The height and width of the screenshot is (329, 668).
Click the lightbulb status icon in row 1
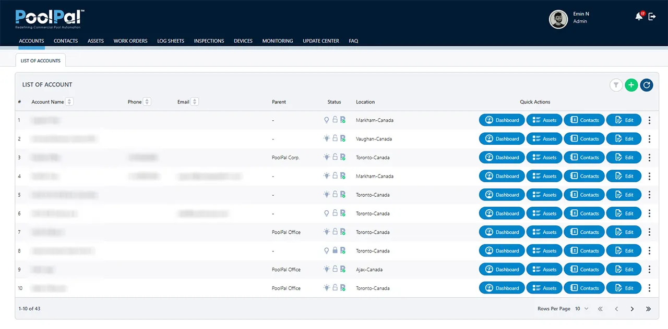(x=327, y=120)
